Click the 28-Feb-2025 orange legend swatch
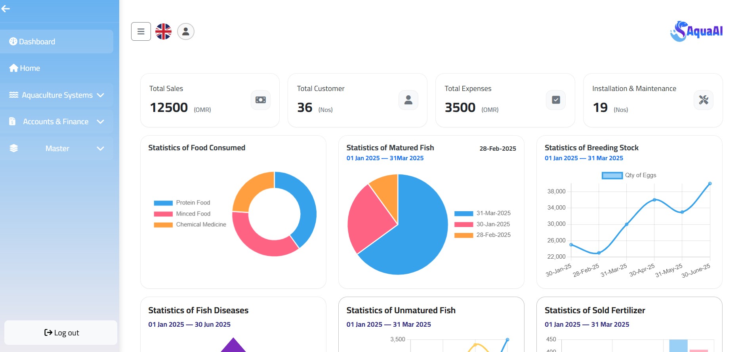The width and height of the screenshot is (740, 352). pos(463,235)
